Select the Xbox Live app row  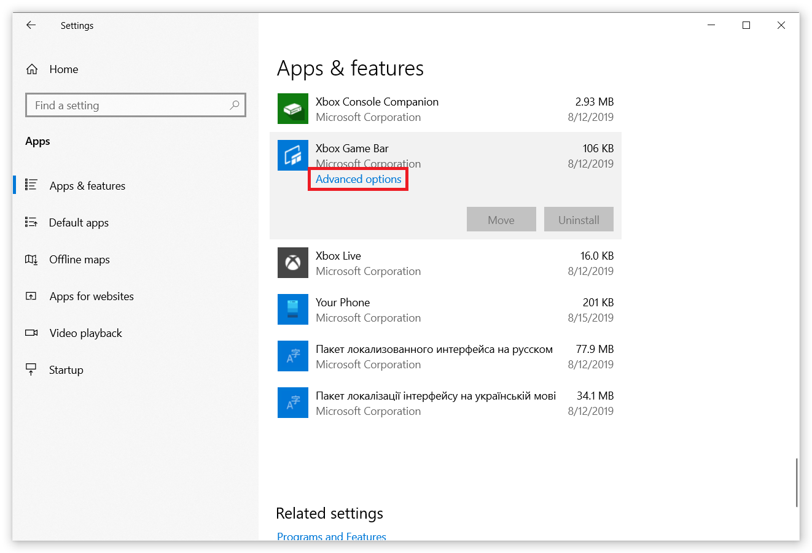[445, 263]
